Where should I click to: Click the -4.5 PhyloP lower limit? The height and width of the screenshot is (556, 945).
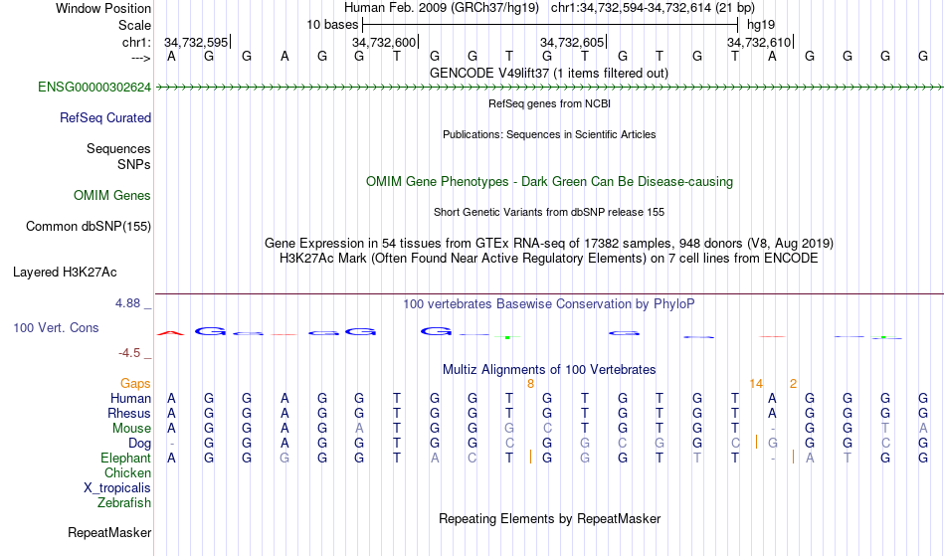point(129,353)
